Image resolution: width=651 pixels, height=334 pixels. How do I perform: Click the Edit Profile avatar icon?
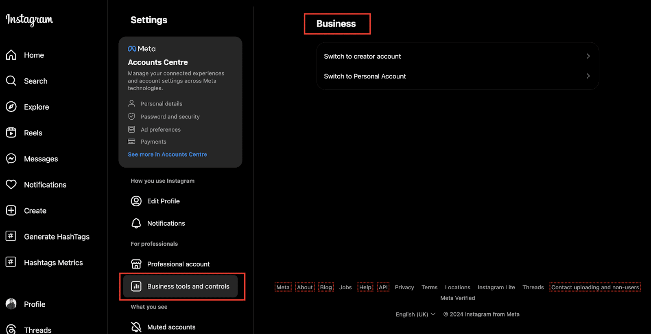[136, 201]
